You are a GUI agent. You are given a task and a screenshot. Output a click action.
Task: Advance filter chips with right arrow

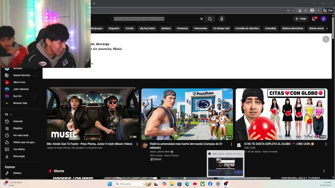327,28
